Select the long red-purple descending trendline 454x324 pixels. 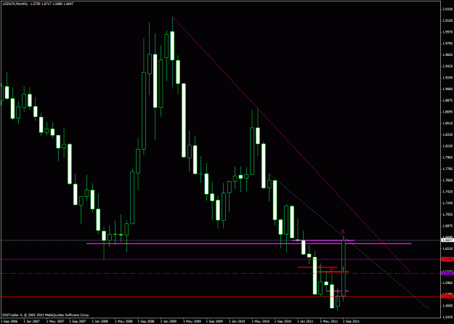point(291,145)
